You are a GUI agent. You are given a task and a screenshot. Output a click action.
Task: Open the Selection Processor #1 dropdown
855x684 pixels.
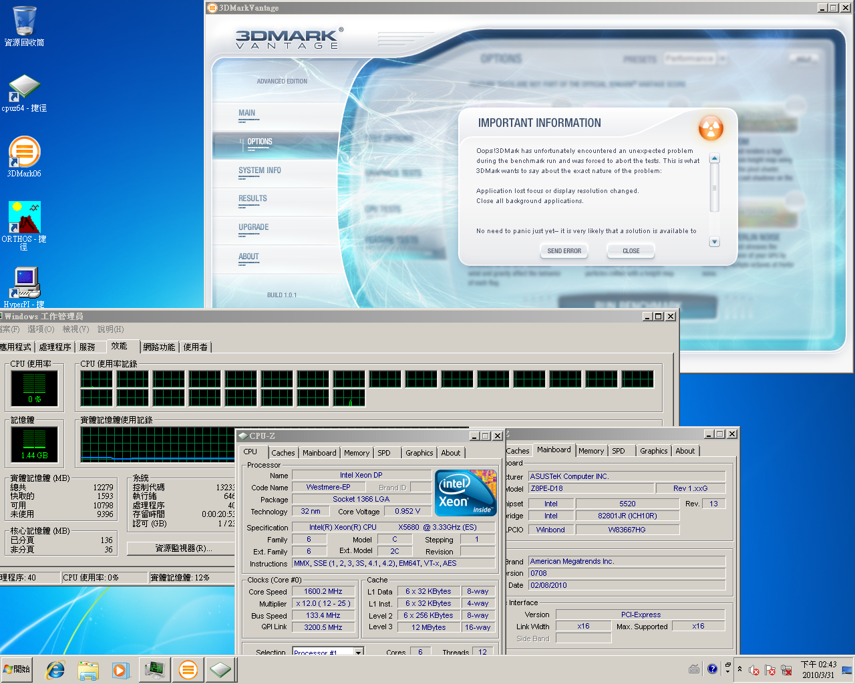coord(359,652)
